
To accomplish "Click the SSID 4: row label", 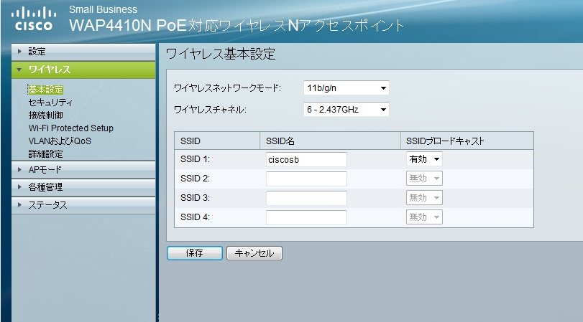I will coord(196,217).
